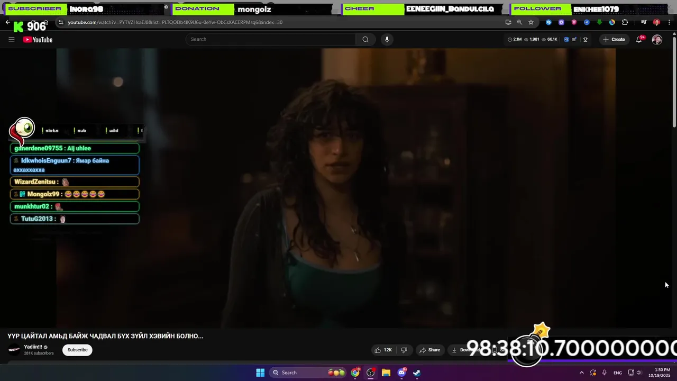The image size is (677, 381).
Task: Open Discord from the taskbar
Action: pos(401,373)
